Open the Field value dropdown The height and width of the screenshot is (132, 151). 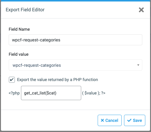point(75,65)
